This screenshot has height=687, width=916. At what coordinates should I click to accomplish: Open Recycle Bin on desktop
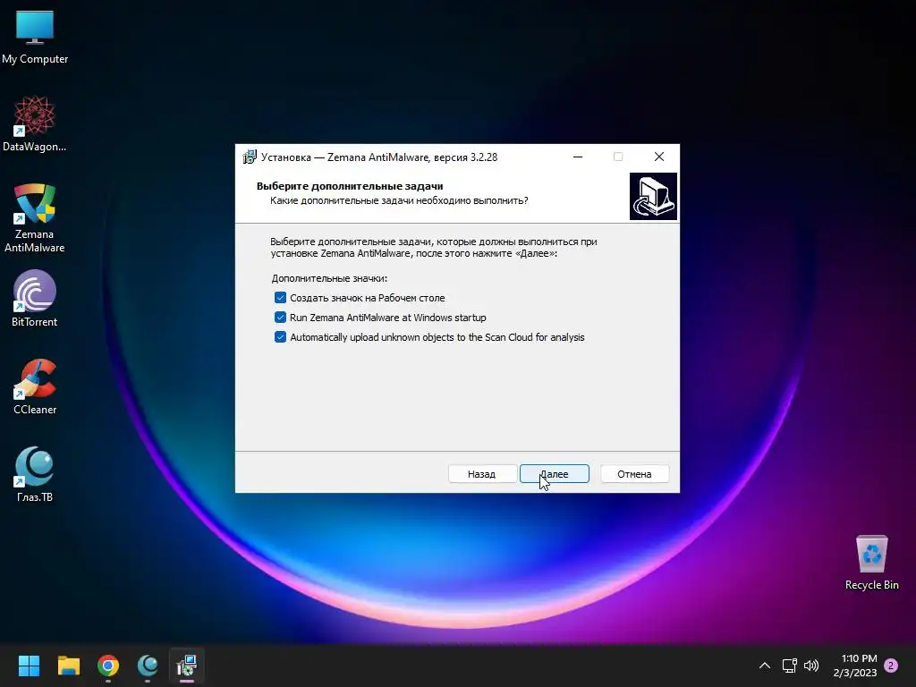(871, 563)
